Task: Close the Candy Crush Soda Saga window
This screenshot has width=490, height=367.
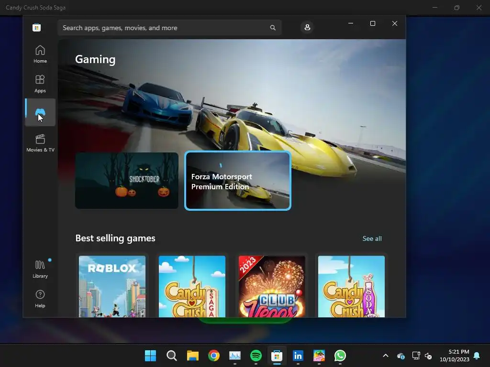Action: [x=479, y=8]
